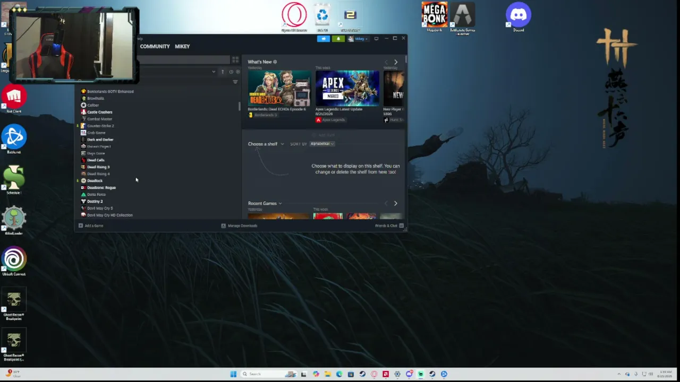Toggle library grid view icon
This screenshot has height=382, width=680.
235,60
